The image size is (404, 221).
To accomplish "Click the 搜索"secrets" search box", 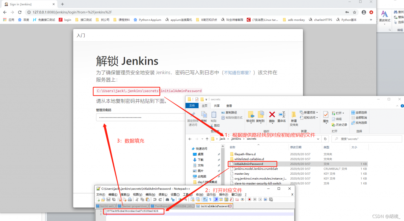I will pos(367,139).
